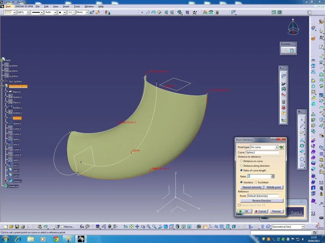Select the Line tool in Wireframe toolbar

[x=302, y=126]
